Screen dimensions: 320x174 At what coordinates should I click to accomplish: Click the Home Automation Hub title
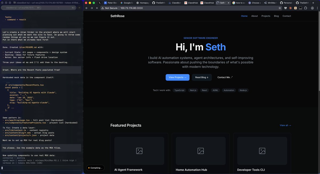[191, 170]
